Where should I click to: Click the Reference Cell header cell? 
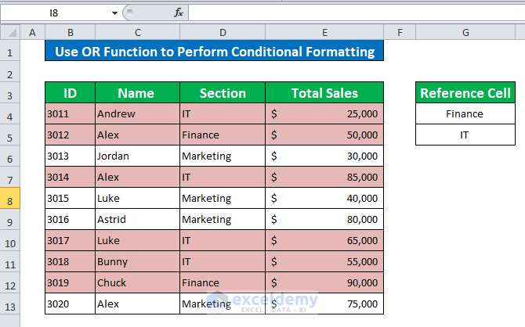pos(465,93)
